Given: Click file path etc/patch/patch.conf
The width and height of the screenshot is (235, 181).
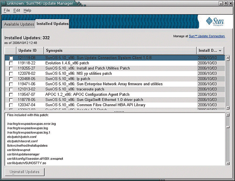Looking at the screenshot, I should 22,137.
